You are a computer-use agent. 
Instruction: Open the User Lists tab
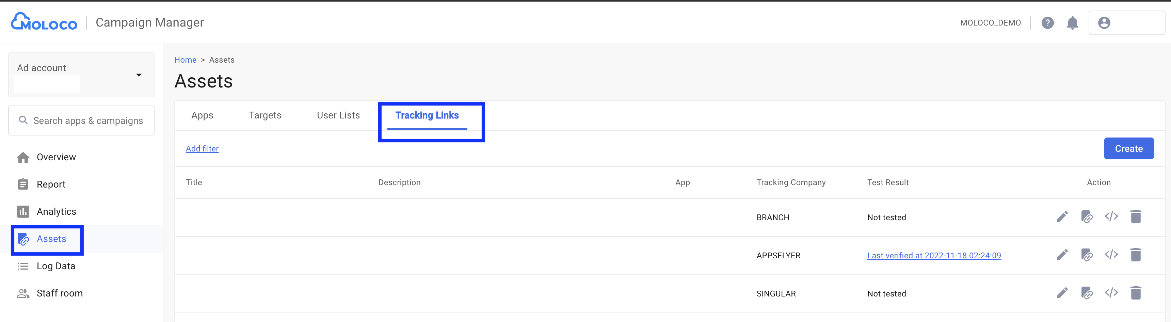(x=338, y=115)
